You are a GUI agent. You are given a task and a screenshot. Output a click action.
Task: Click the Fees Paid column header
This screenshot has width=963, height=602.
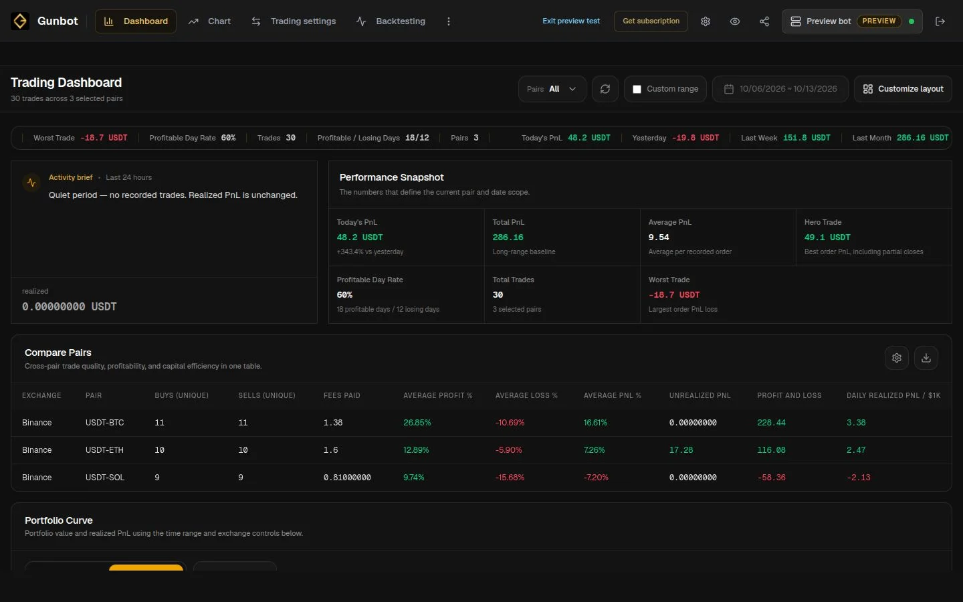pos(342,396)
